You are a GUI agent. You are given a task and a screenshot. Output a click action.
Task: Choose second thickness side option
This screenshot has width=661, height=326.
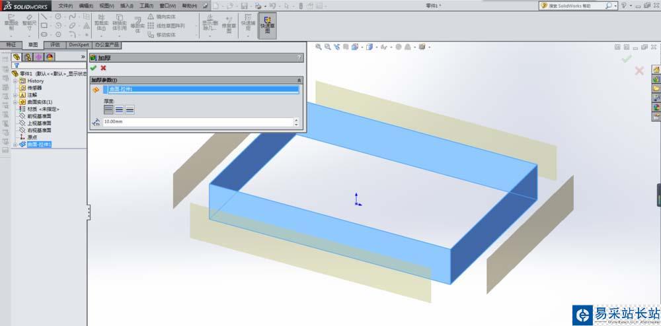(x=119, y=110)
